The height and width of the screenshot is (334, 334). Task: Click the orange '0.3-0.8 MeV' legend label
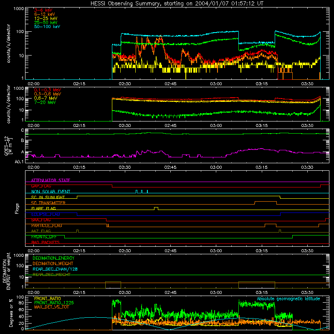[48, 94]
